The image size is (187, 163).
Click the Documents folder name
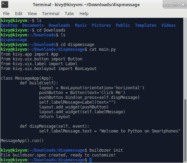tap(33, 25)
